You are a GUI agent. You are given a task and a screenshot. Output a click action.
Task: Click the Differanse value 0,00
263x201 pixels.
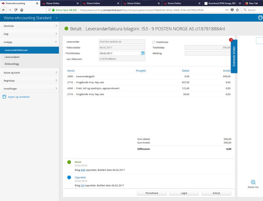point(229,149)
